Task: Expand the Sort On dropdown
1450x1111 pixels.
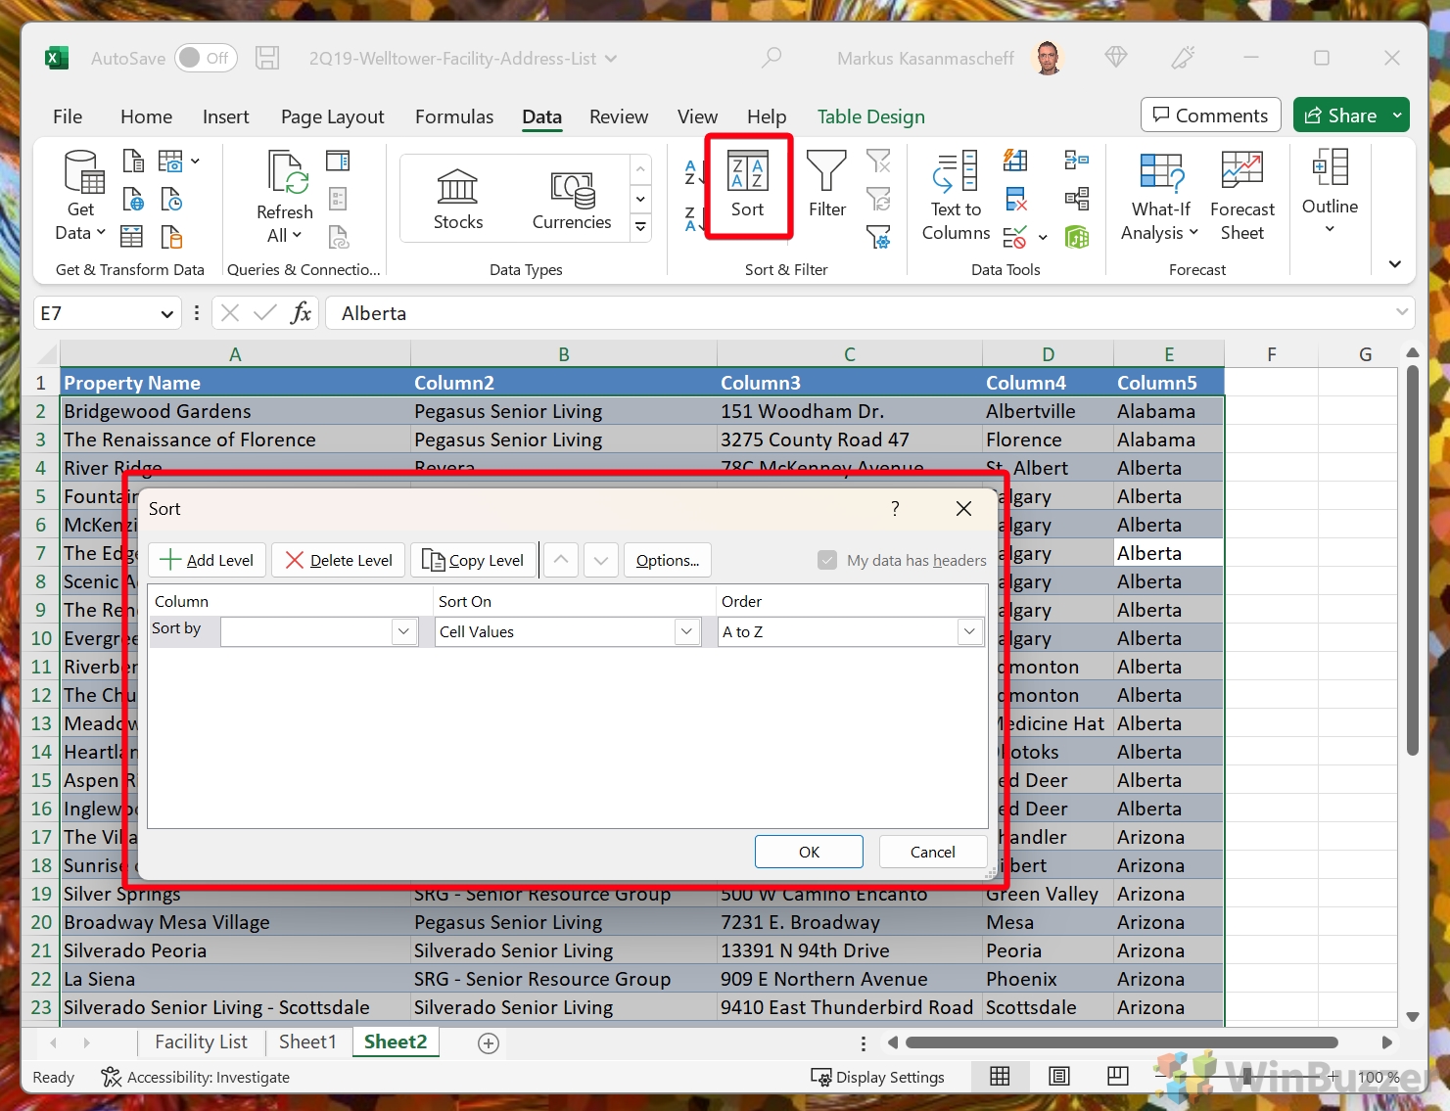Action: coord(686,631)
